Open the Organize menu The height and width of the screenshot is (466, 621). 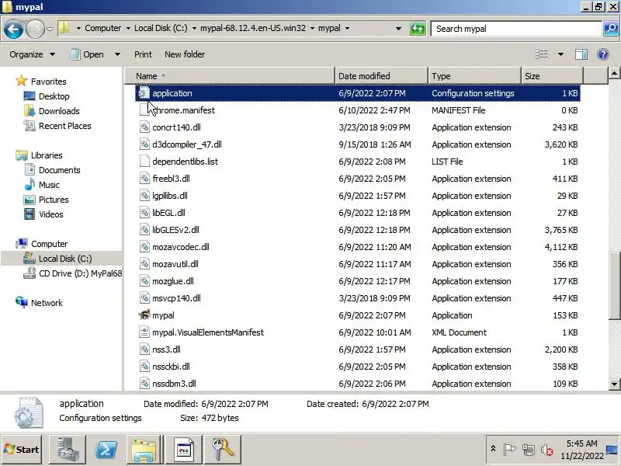pyautogui.click(x=32, y=54)
